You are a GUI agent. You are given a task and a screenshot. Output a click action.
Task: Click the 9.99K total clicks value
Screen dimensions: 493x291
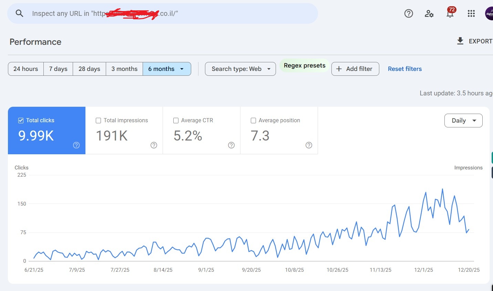[x=36, y=136]
